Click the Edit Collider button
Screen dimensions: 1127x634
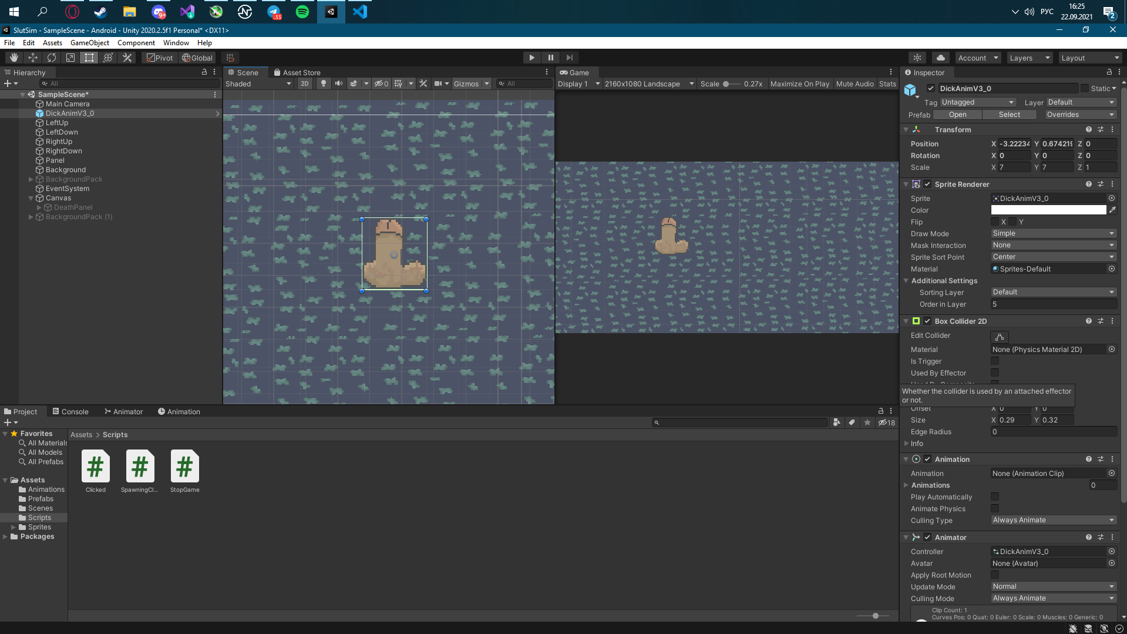(999, 337)
